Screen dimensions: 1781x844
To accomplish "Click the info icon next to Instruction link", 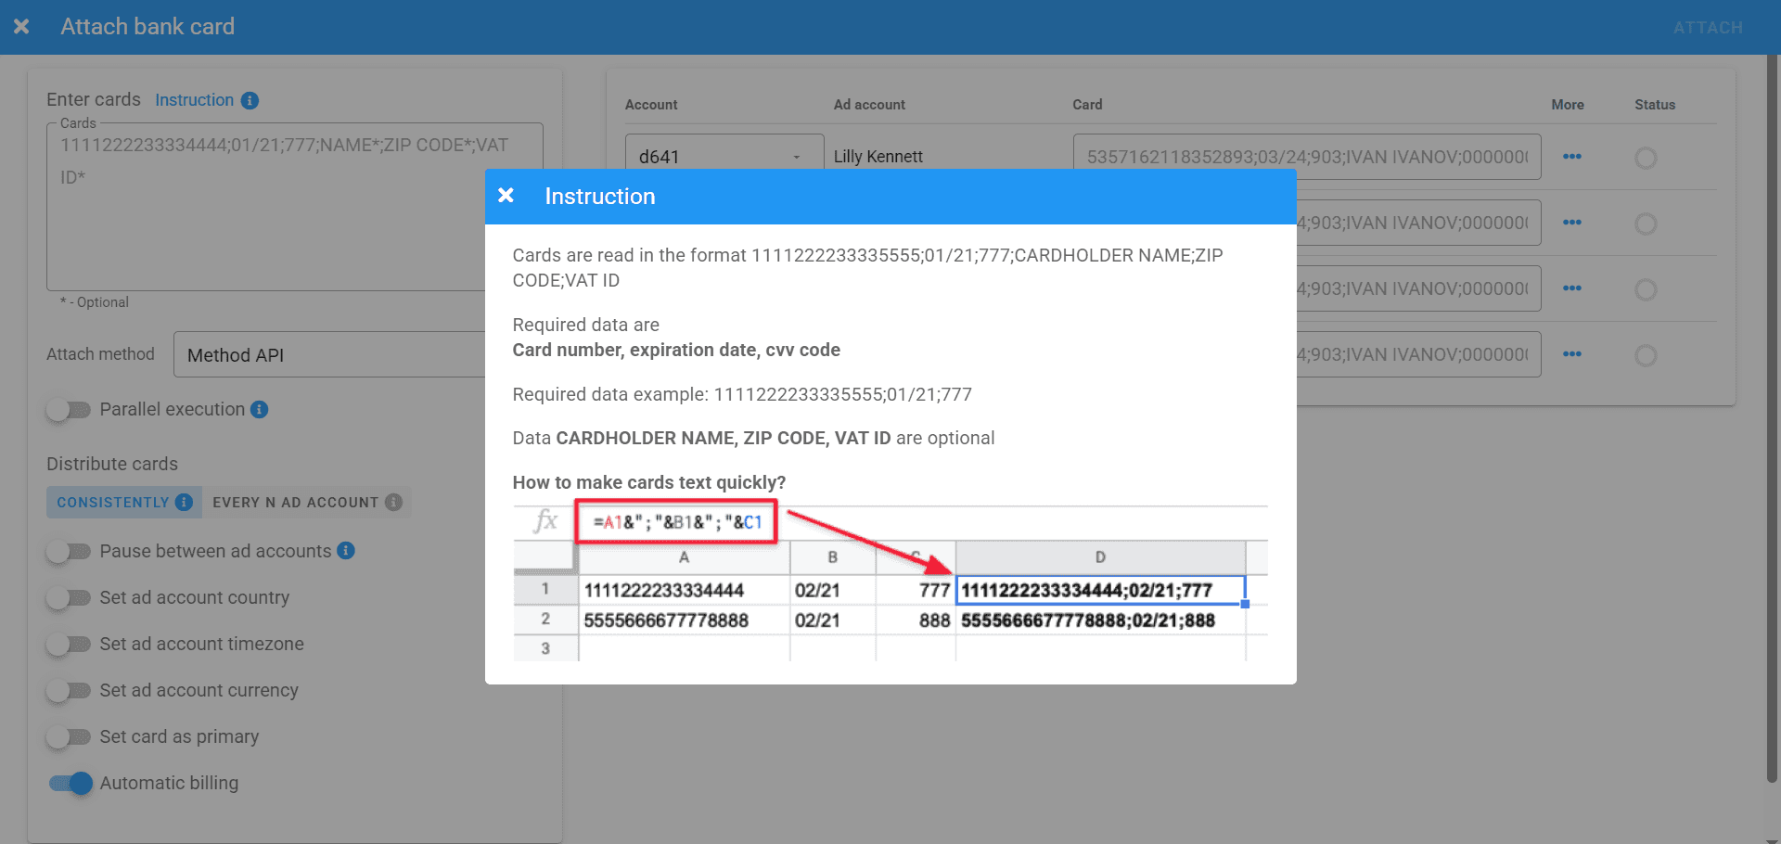I will [x=250, y=100].
